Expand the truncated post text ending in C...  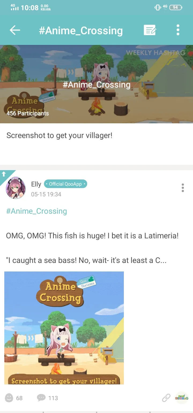click(86, 260)
